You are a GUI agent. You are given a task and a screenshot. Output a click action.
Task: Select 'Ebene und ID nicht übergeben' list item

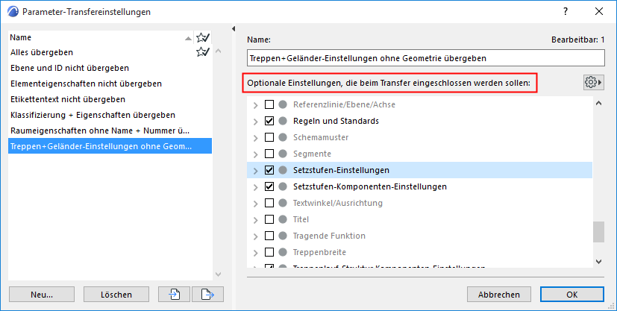[x=69, y=68]
